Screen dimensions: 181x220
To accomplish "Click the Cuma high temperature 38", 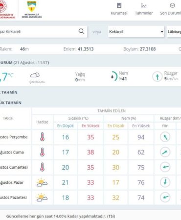I will 90,152.
